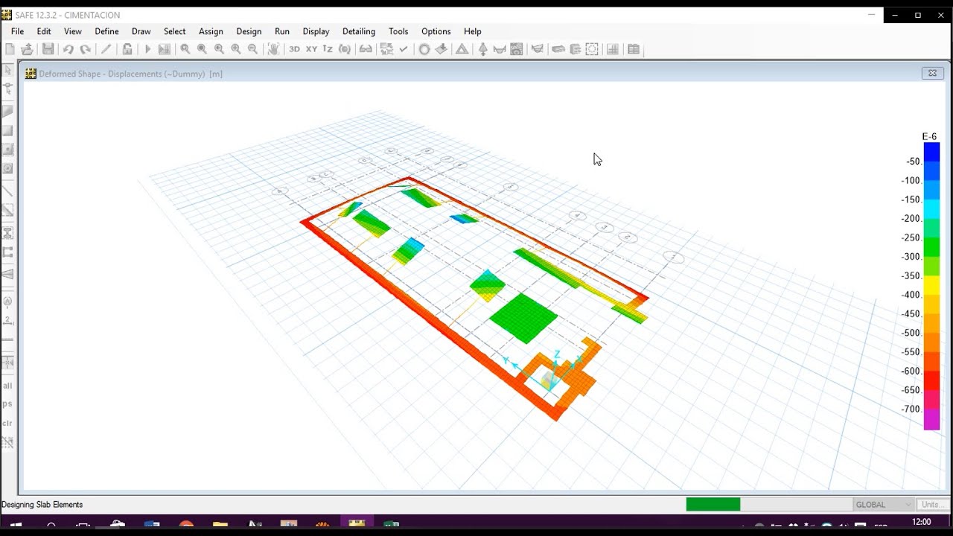Viewport: 953px width, 536px height.
Task: Click the Show Slab Design icon
Action: click(558, 49)
